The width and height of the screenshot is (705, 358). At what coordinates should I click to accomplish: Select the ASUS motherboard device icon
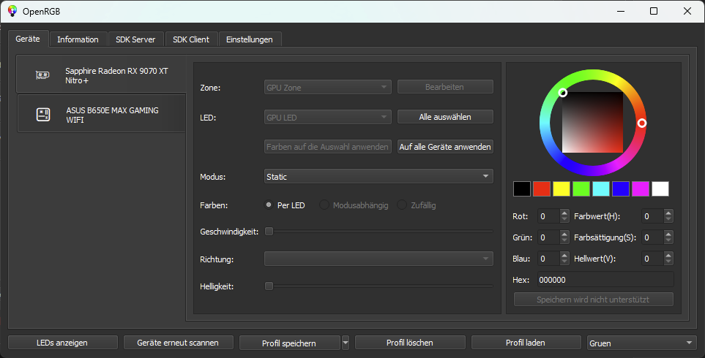43,115
